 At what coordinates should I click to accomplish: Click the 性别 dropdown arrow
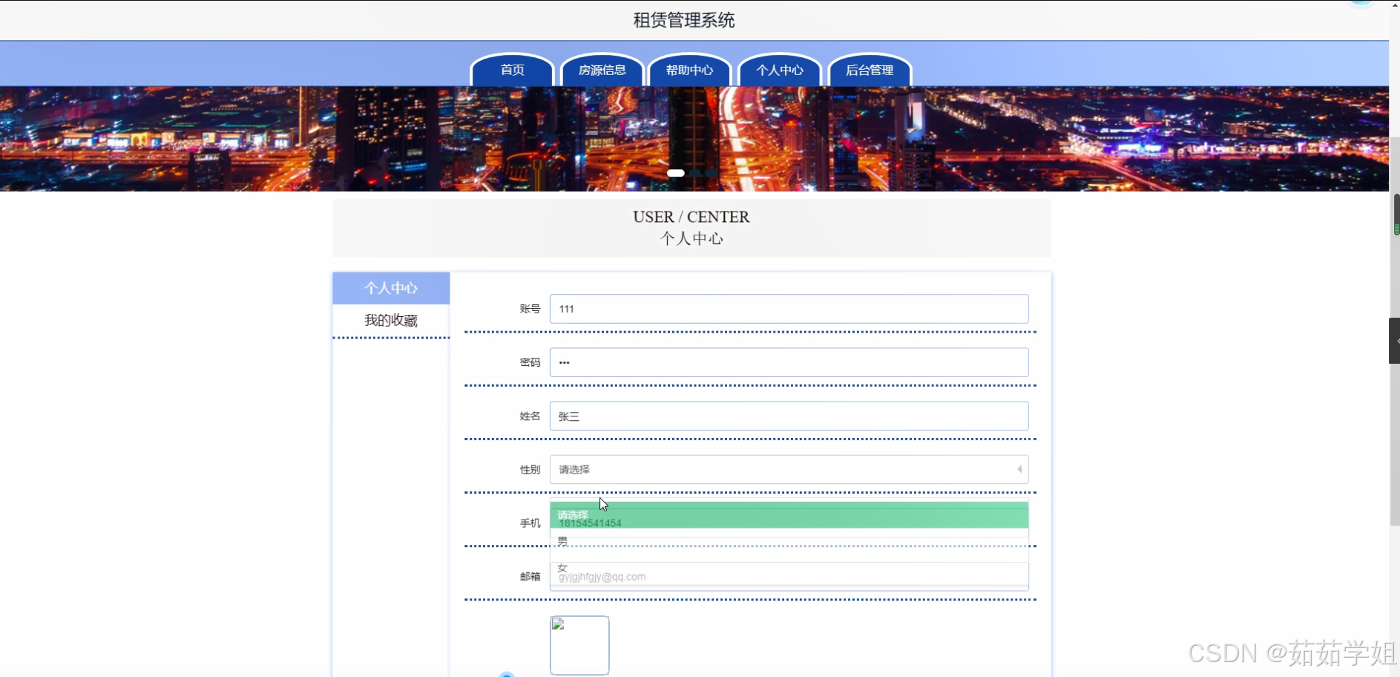1019,469
